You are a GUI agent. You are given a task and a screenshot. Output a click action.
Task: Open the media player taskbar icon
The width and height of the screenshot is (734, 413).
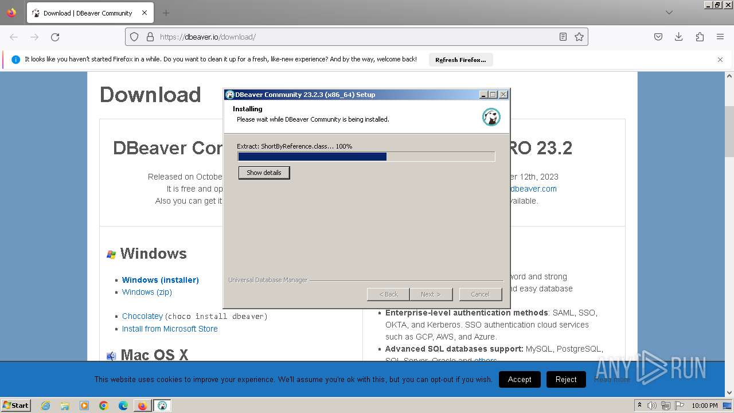(x=84, y=406)
